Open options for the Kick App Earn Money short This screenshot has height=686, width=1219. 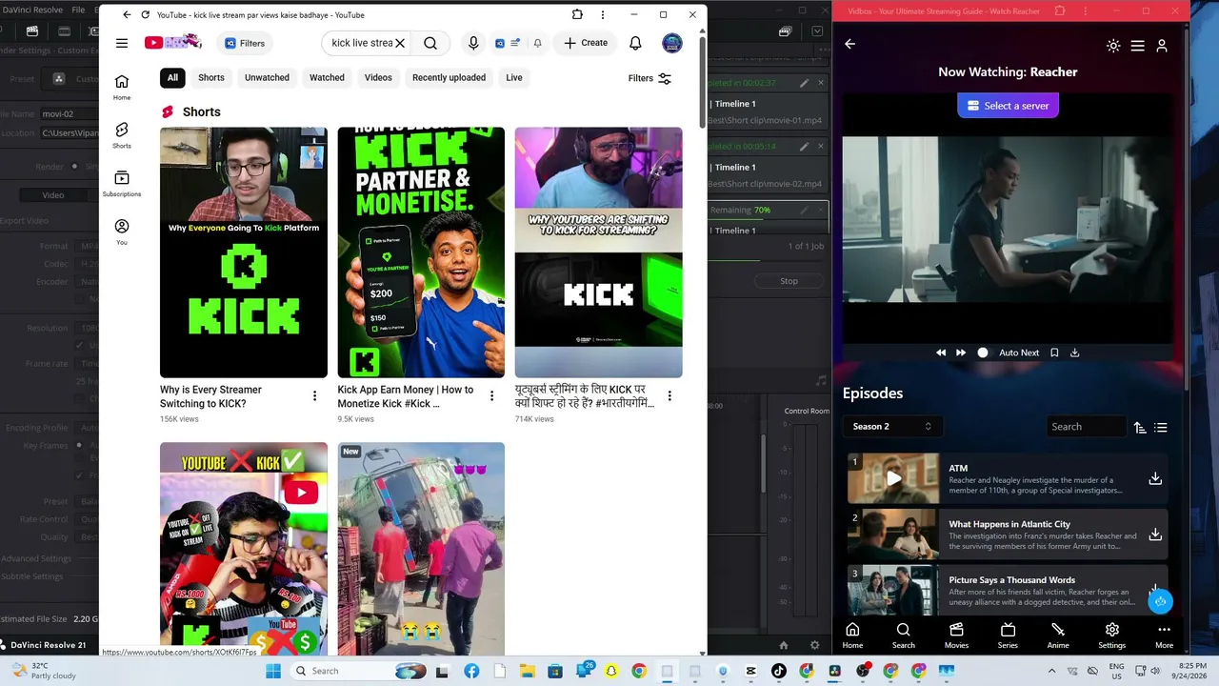492,395
